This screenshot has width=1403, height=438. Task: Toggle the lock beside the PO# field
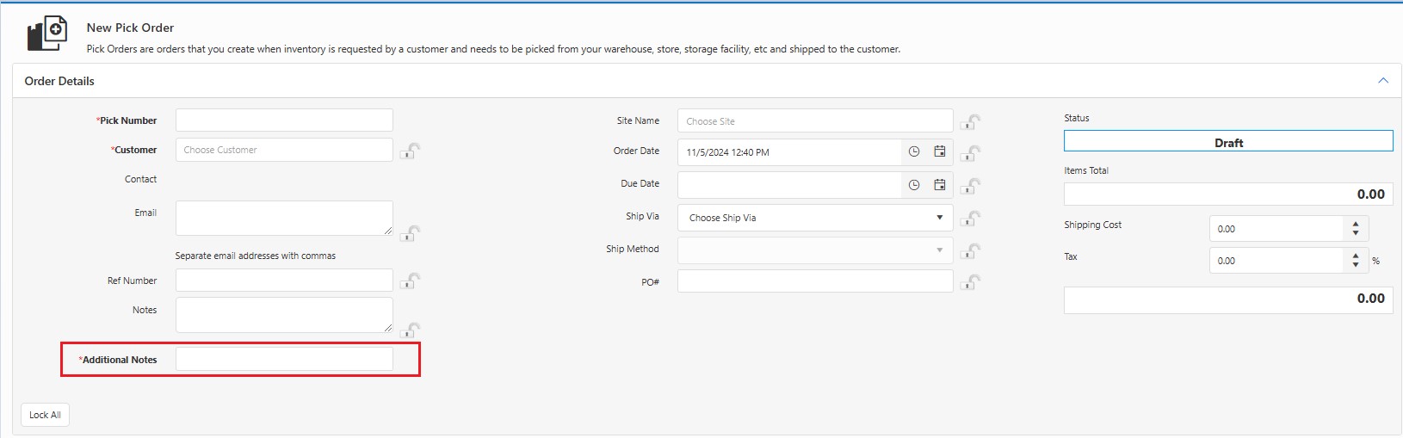(x=971, y=282)
